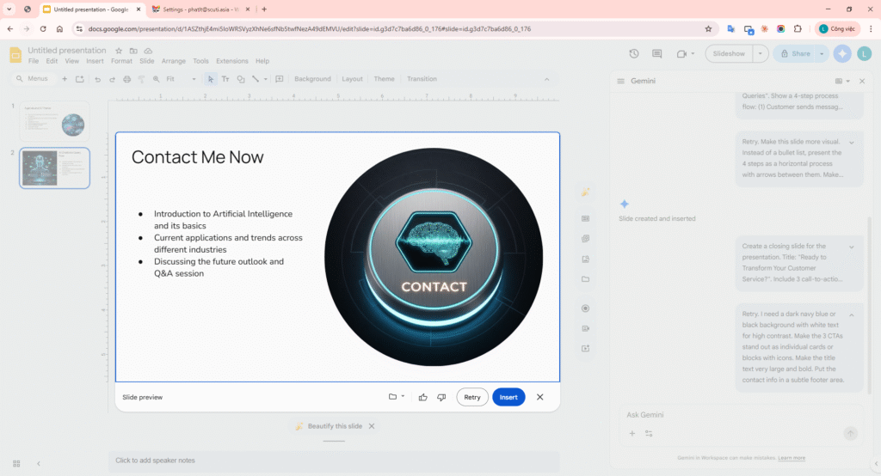The width and height of the screenshot is (881, 476).
Task: Open version history clock icon
Action: click(x=634, y=53)
